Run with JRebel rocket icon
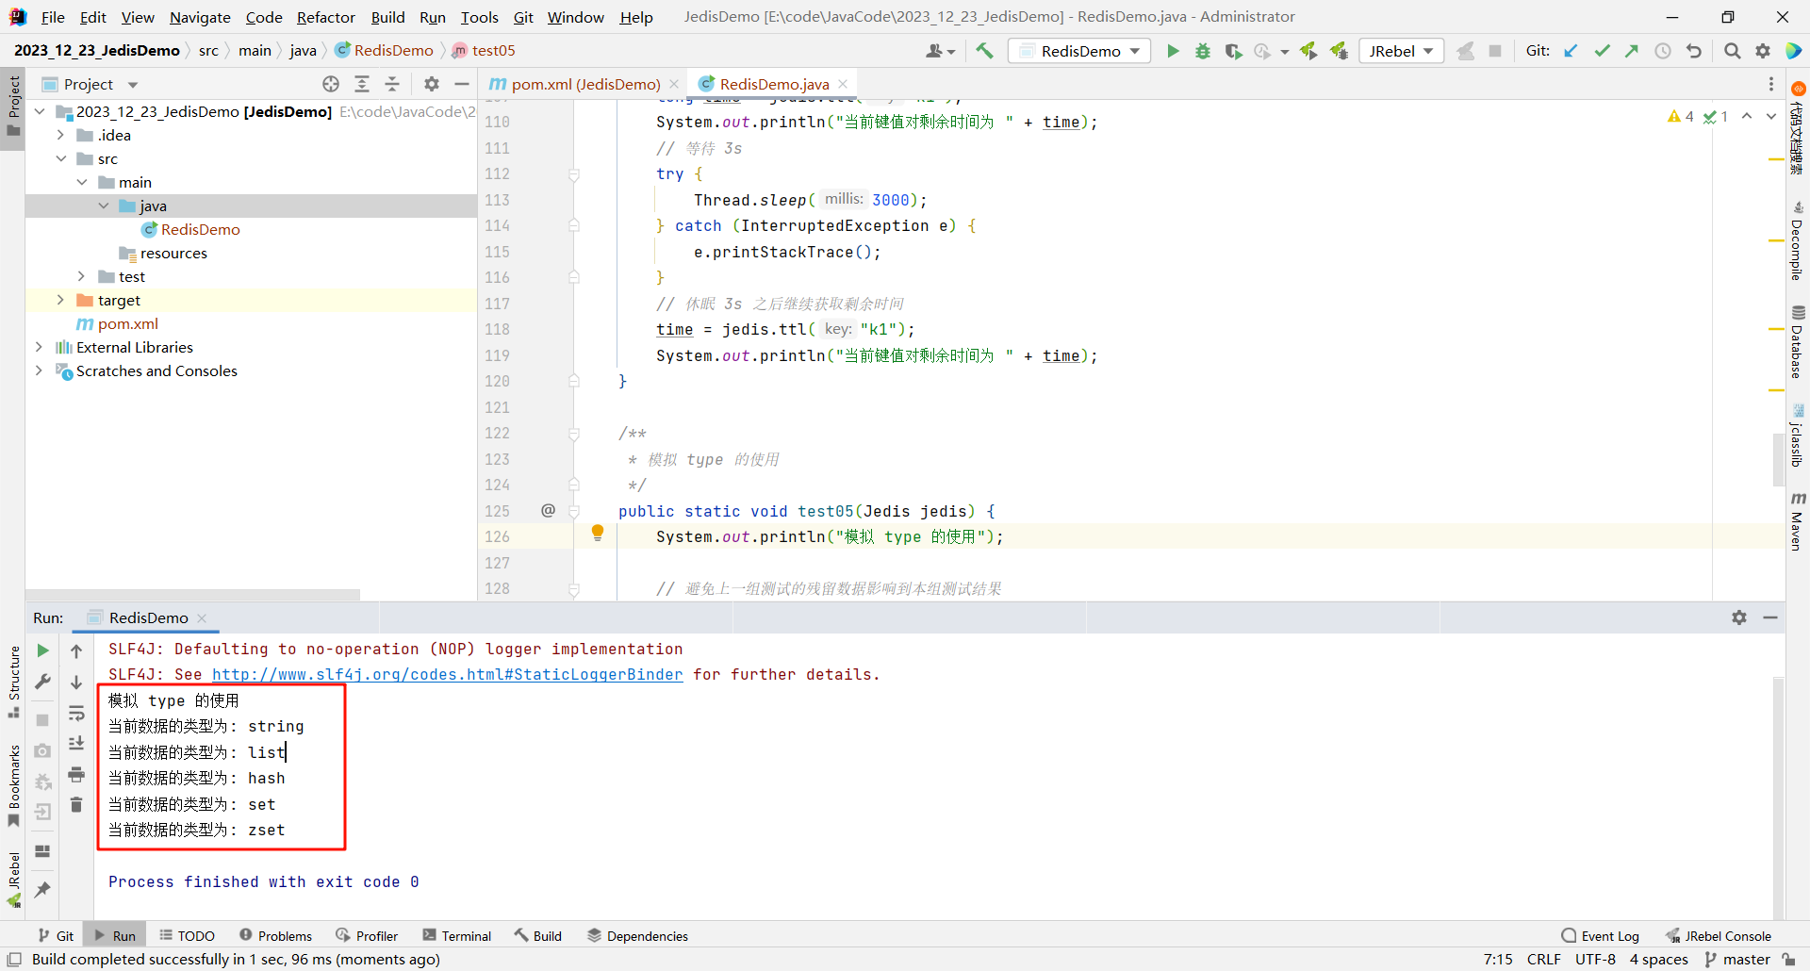 tap(1308, 51)
